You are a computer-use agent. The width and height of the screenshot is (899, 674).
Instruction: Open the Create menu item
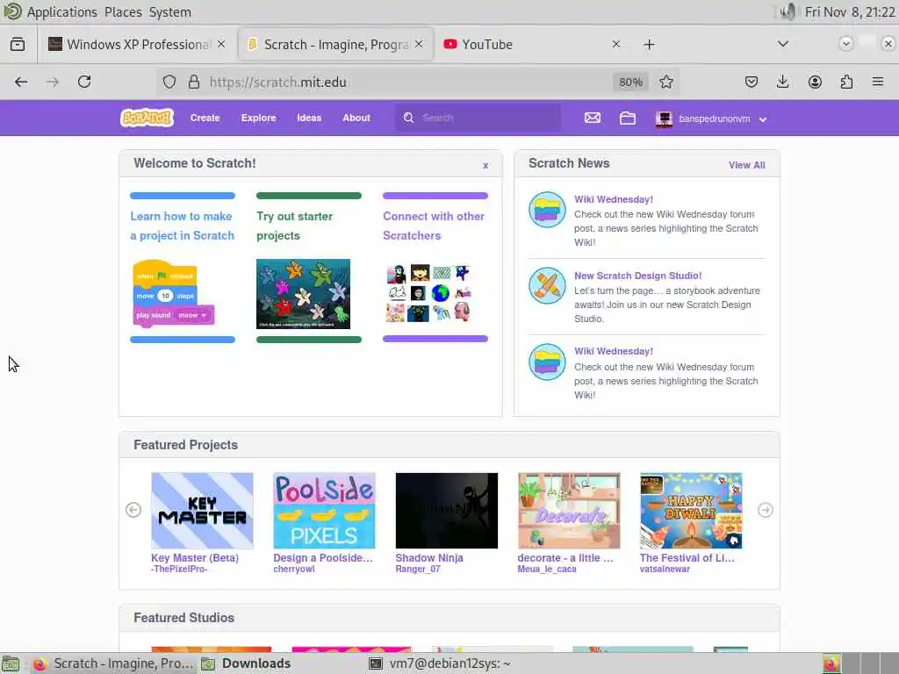pyautogui.click(x=205, y=118)
